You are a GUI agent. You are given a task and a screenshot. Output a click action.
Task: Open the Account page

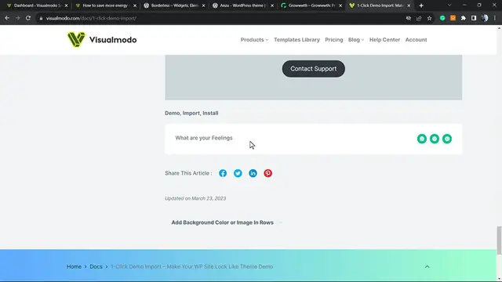click(417, 40)
